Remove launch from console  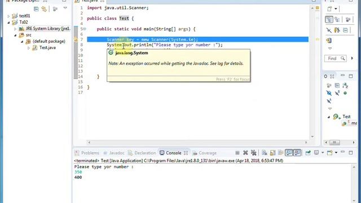point(245,153)
